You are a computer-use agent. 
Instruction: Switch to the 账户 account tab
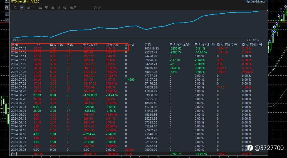(73, 8)
